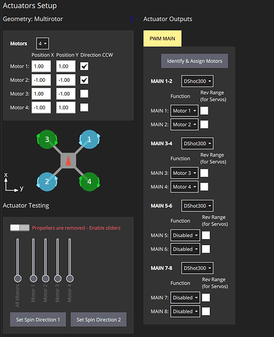Click green motor 4 circle in diagram

89,182
